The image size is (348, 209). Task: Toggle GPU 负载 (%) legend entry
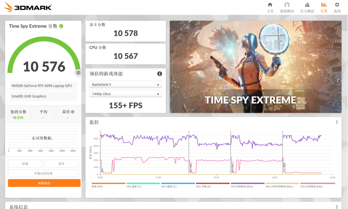tap(213, 185)
